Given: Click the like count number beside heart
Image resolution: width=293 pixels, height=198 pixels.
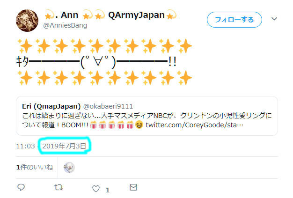Looking at the screenshot, I should 108,190.
